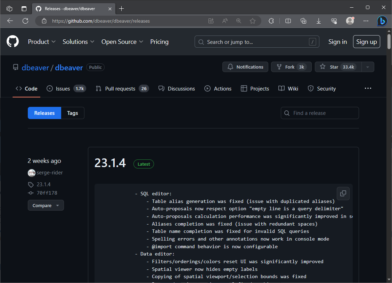Copy release notes with copy icon
Viewport: 392px width, 283px height.
[x=343, y=193]
